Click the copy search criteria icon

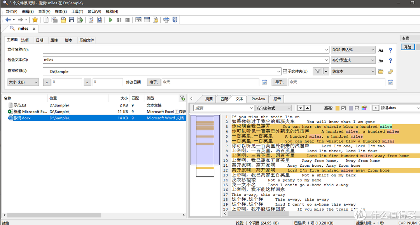pyautogui.click(x=54, y=19)
